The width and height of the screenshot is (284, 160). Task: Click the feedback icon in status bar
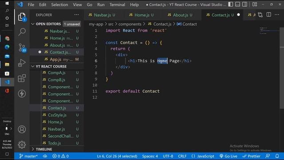point(268,156)
